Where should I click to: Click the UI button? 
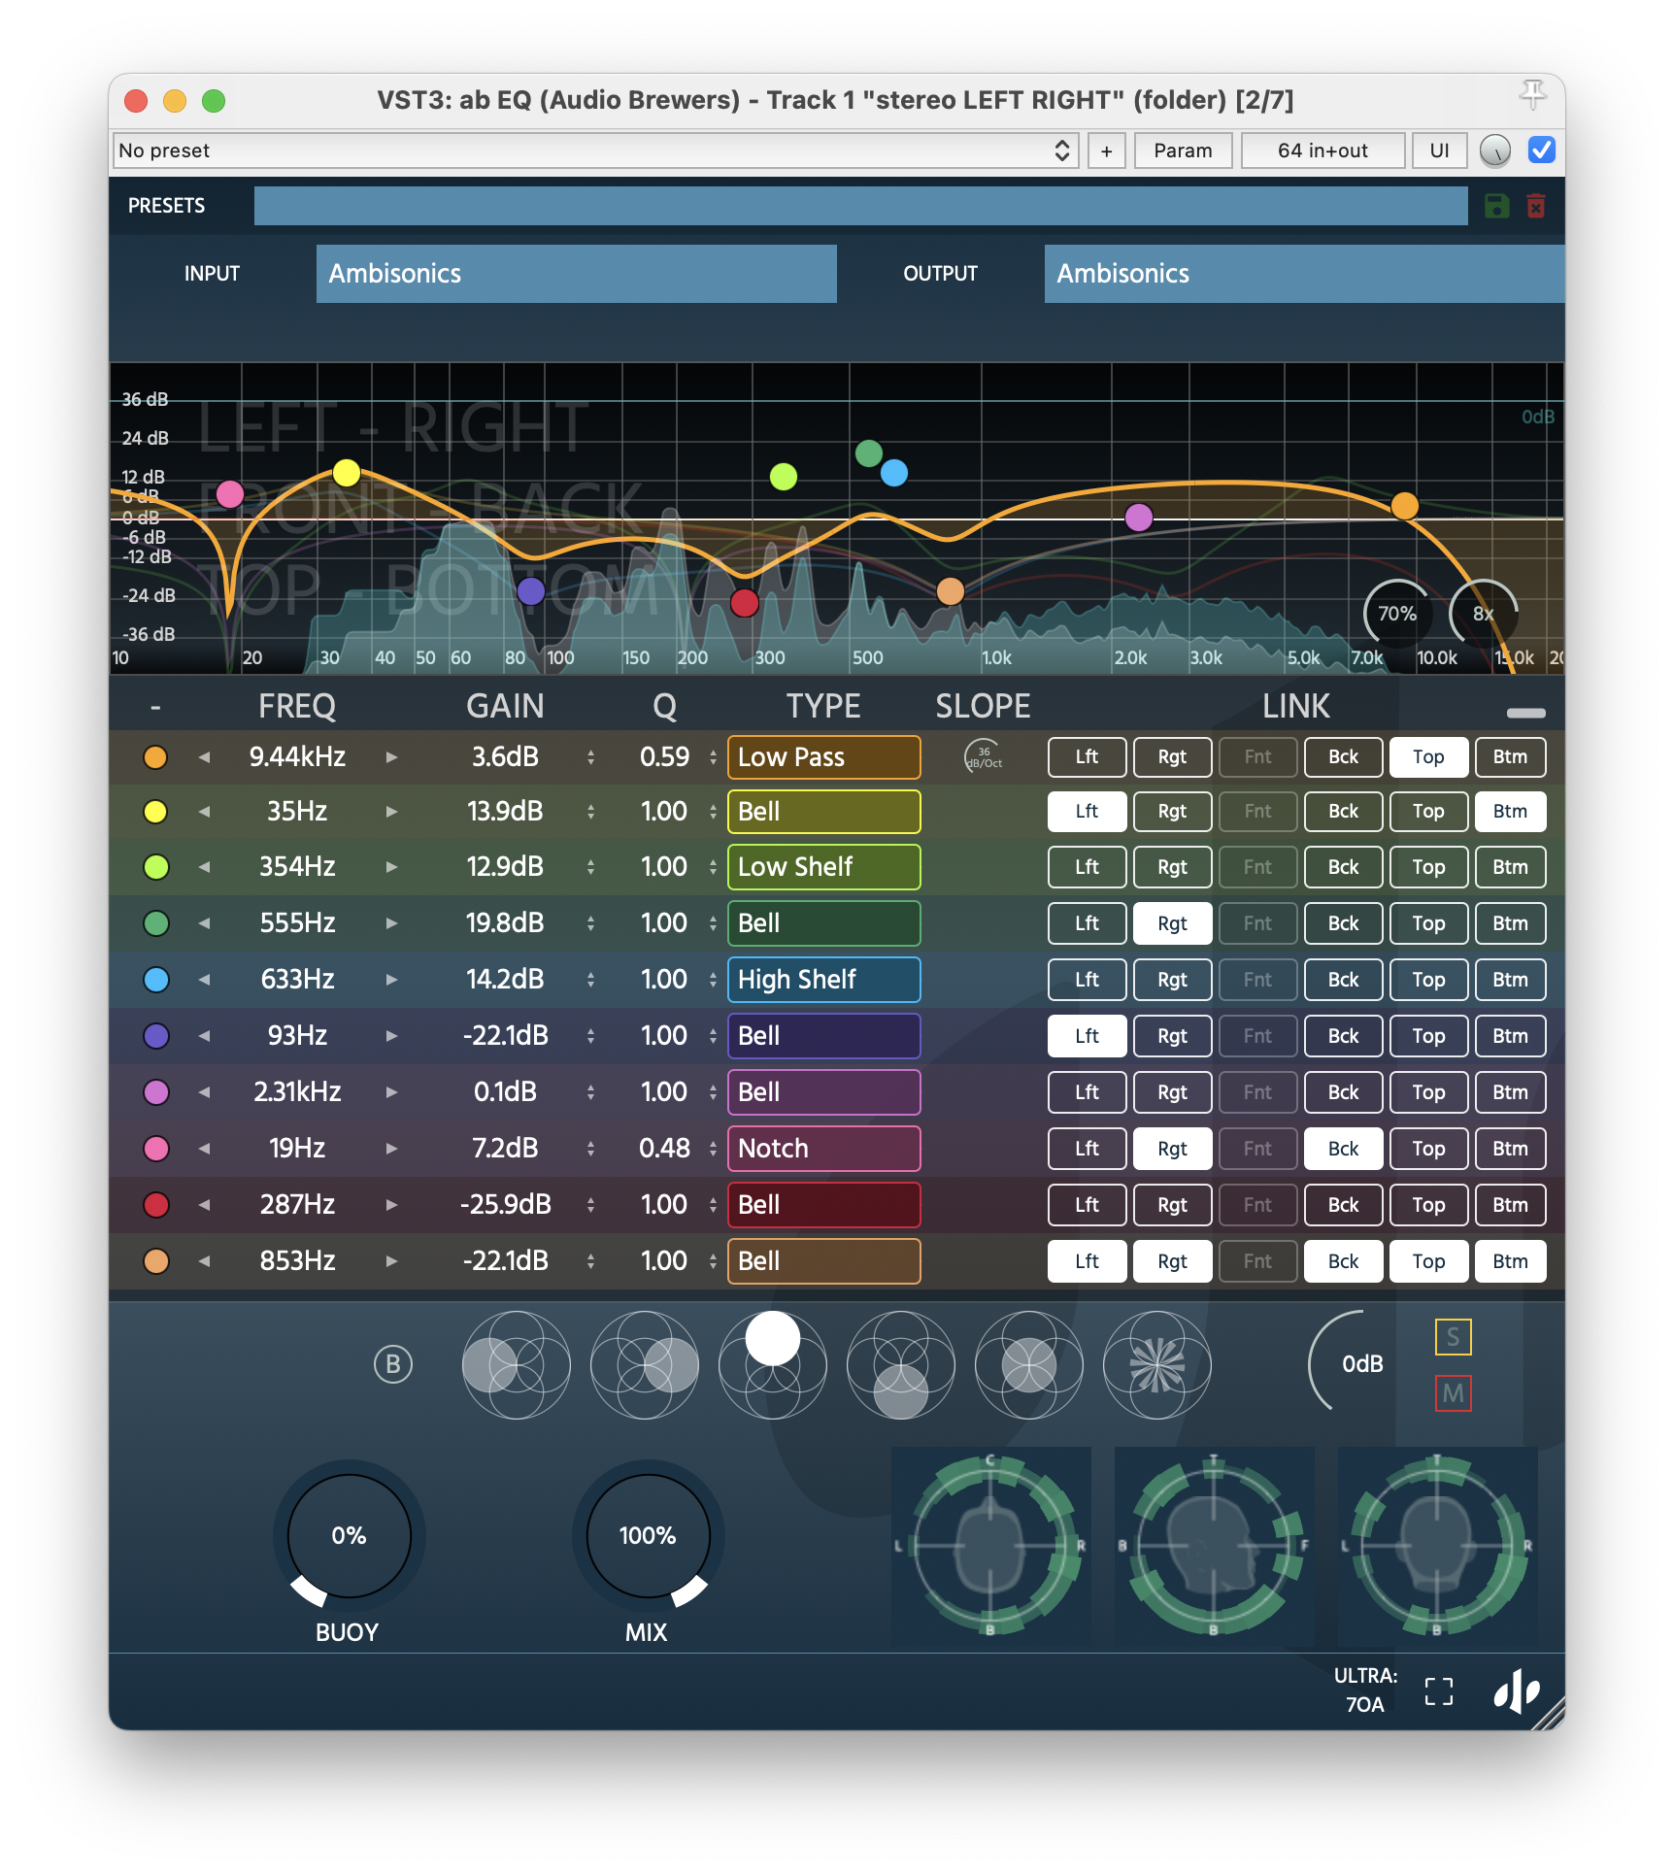(x=1439, y=151)
